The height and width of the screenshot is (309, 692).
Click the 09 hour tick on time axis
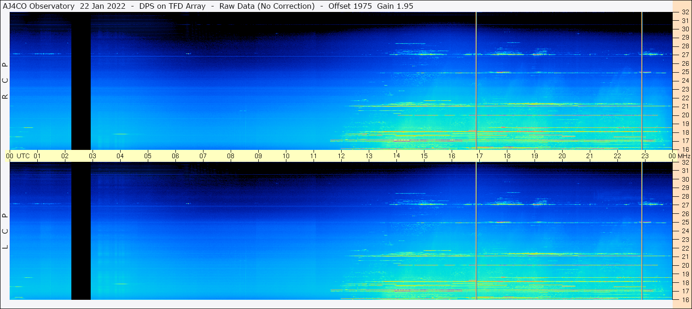click(x=258, y=156)
